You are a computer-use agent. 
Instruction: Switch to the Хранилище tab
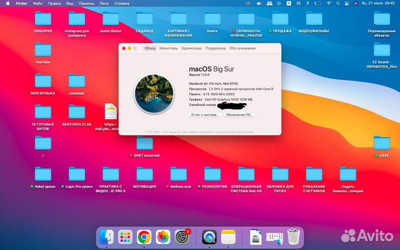pos(191,48)
